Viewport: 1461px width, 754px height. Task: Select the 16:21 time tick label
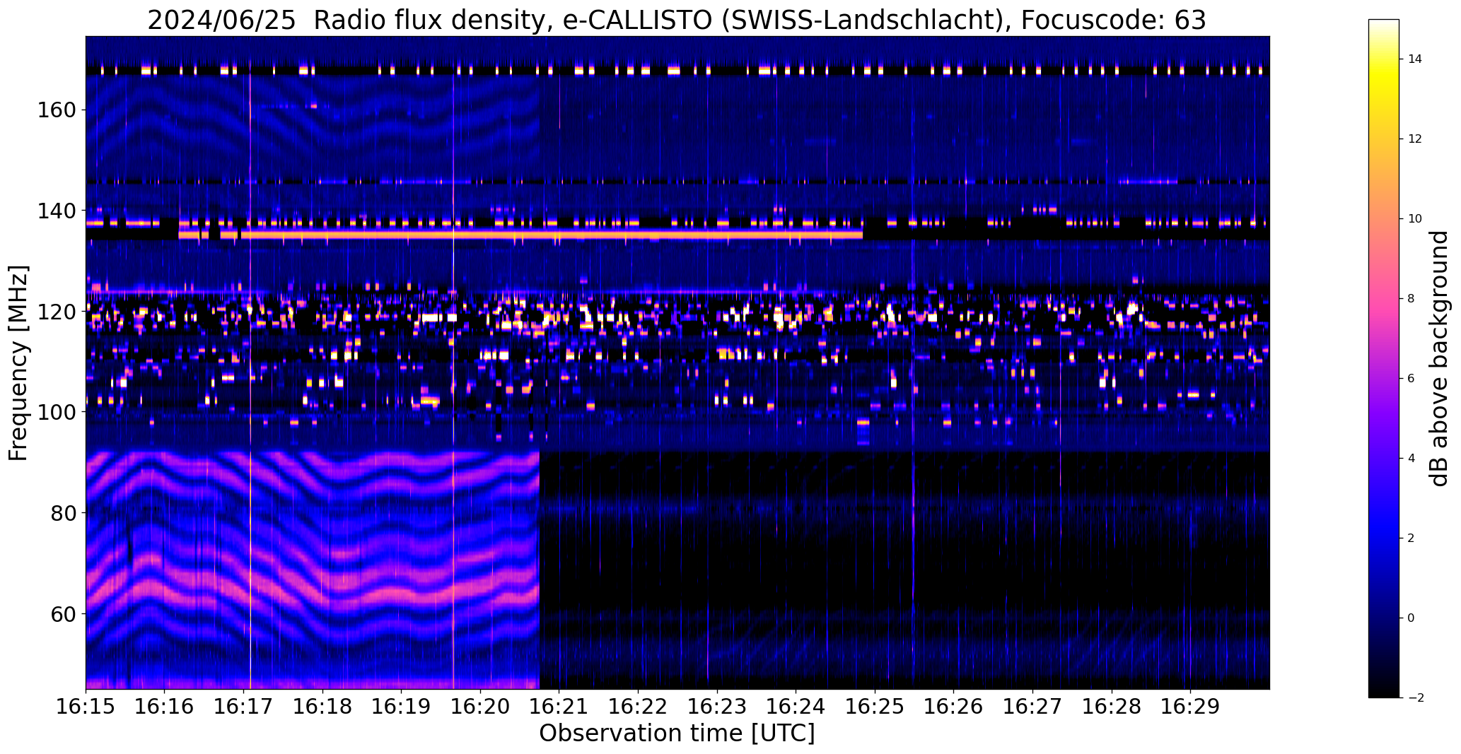click(x=559, y=706)
